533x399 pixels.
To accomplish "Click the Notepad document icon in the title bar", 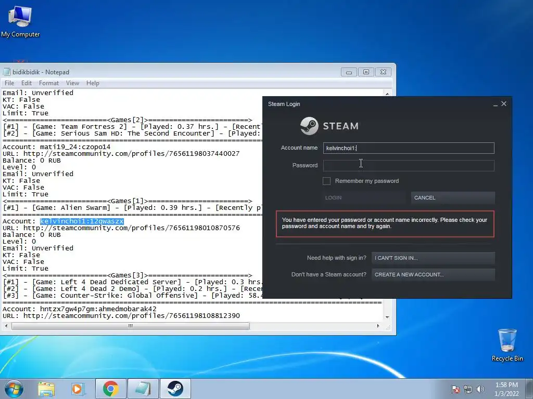I will click(6, 72).
